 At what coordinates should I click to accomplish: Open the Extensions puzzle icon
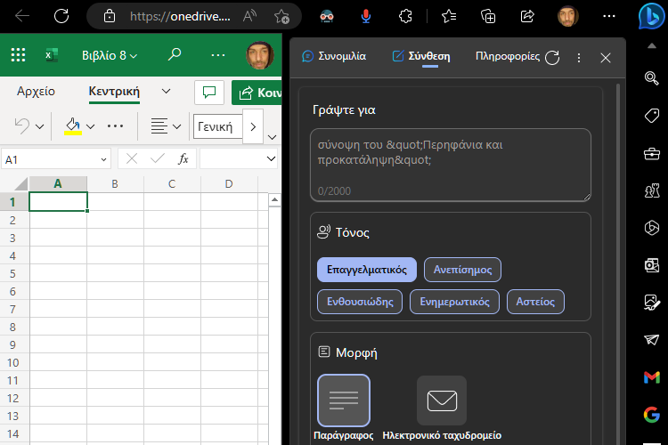click(x=405, y=16)
